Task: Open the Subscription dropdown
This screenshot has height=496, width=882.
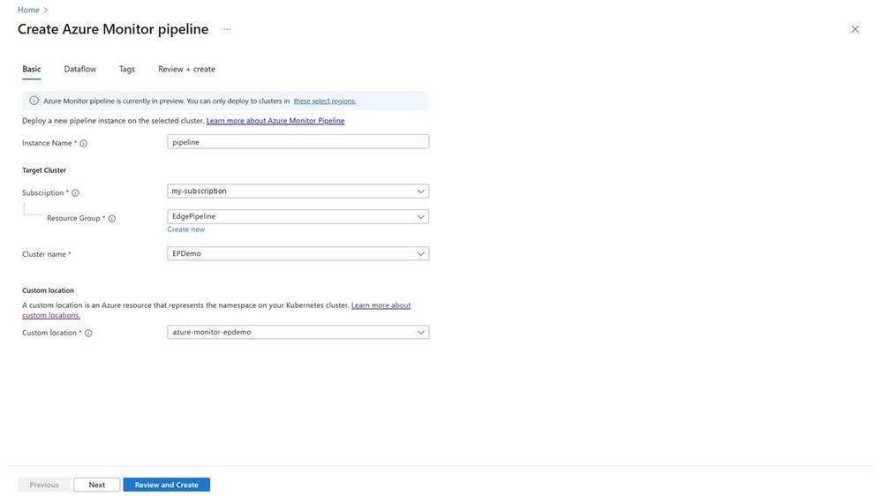Action: pyautogui.click(x=298, y=192)
